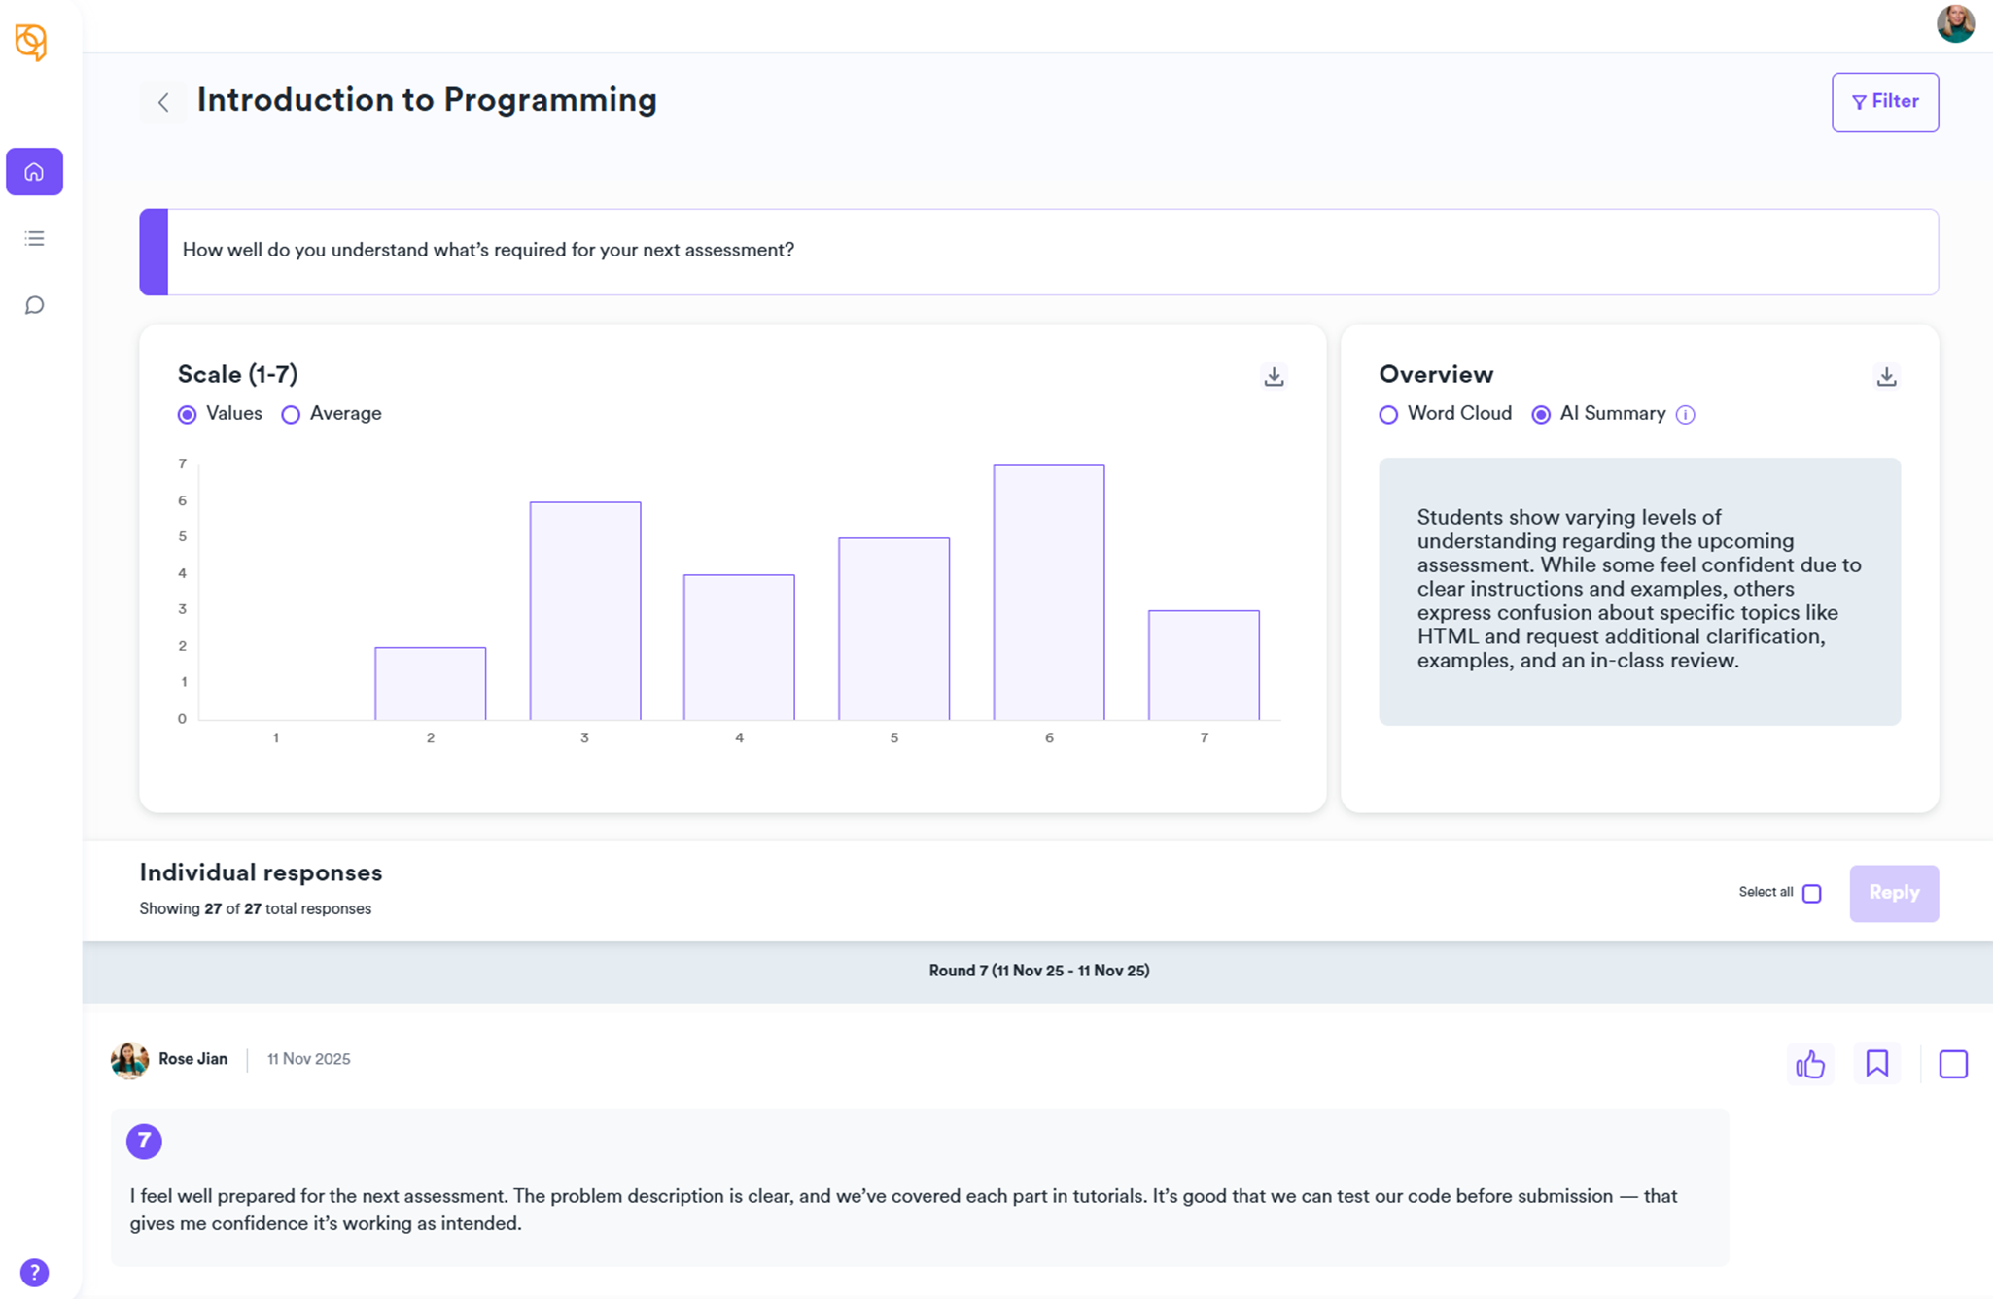The image size is (1993, 1299).
Task: Click the app logo at top left
Action: click(x=31, y=41)
